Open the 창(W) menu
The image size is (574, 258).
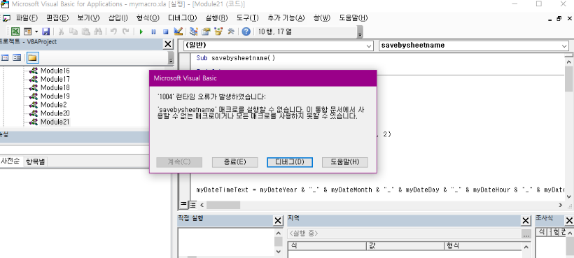(322, 18)
